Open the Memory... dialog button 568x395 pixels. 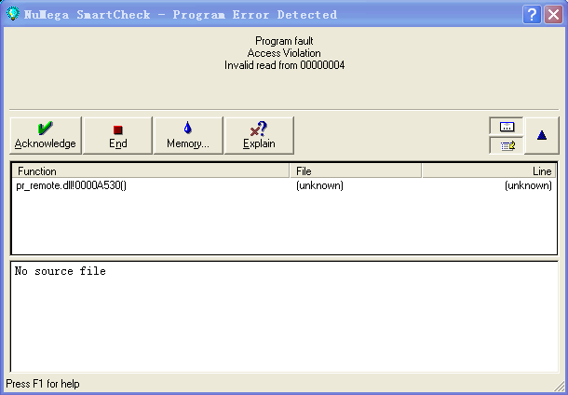coord(188,135)
